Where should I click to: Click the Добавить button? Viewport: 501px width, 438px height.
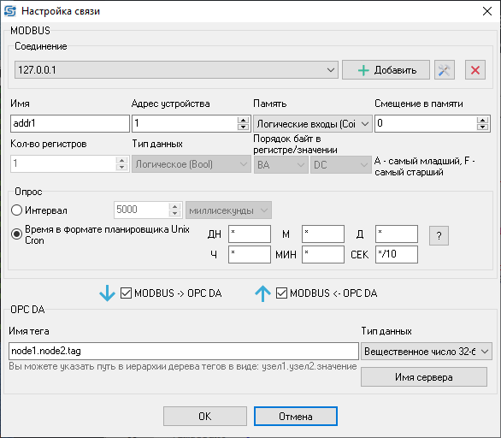[386, 70]
